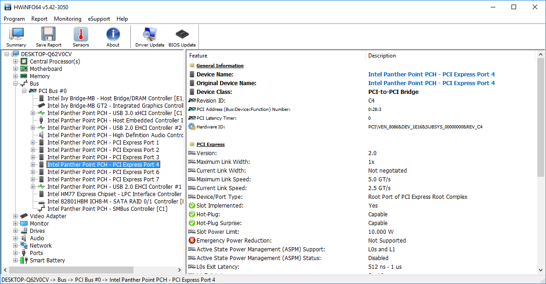Click the PCI Express section heading
The image size is (546, 284).
pyautogui.click(x=211, y=145)
